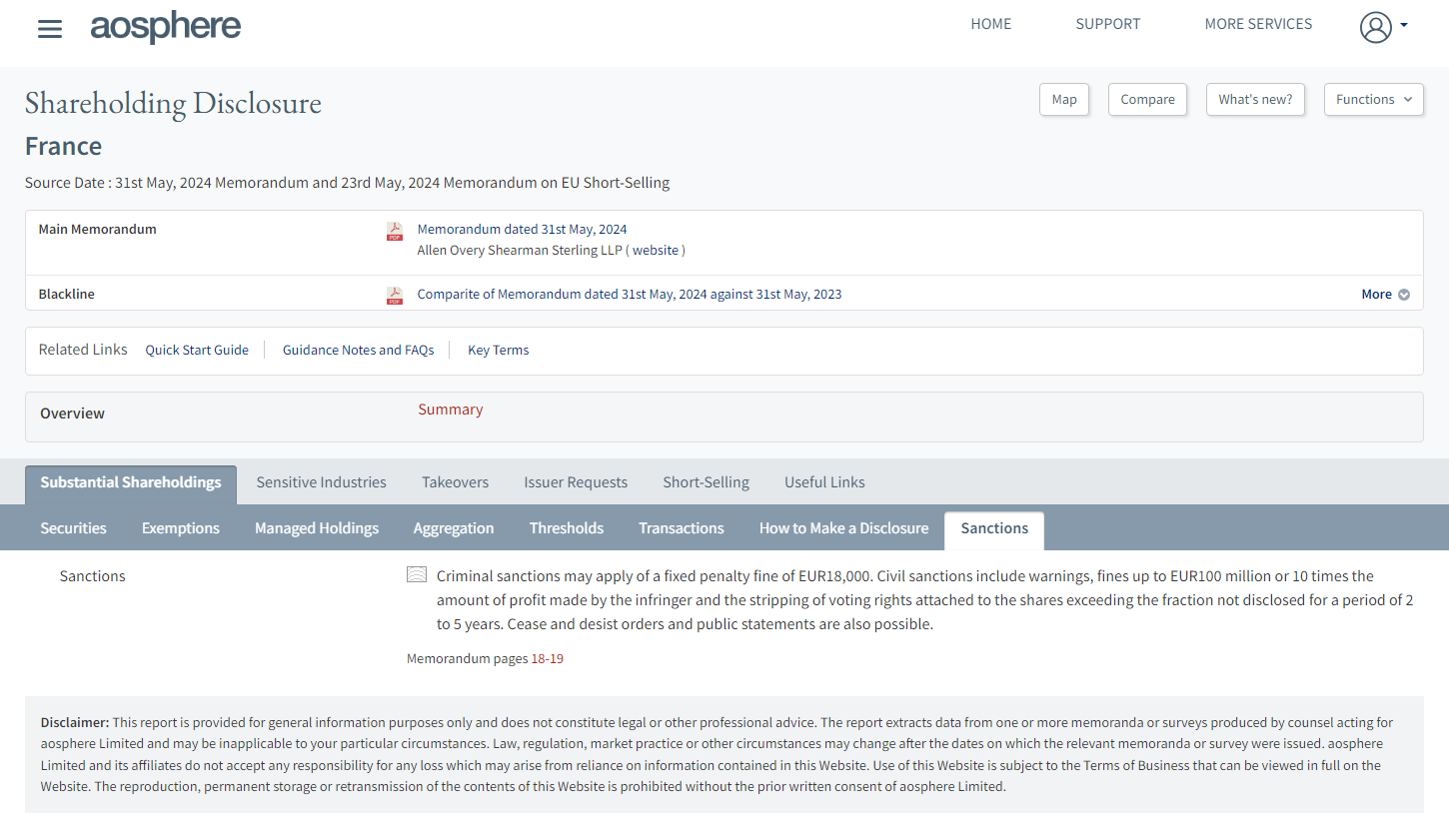Open the account dropdown arrow
The width and height of the screenshot is (1449, 823).
(x=1404, y=25)
